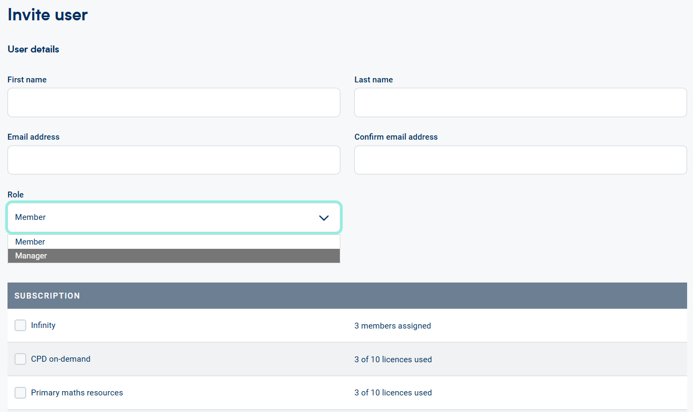This screenshot has width=693, height=412.
Task: Click the Invite user page heading
Action: click(x=48, y=14)
